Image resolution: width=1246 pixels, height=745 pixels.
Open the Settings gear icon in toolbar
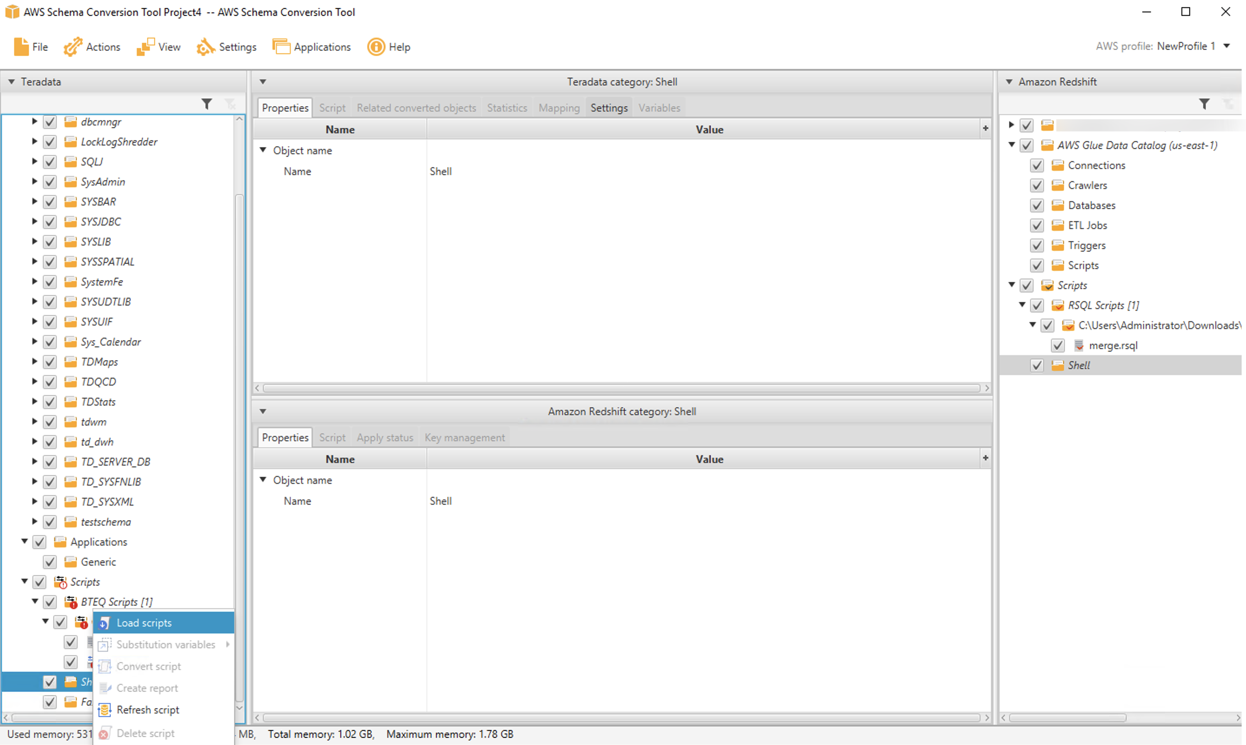click(x=205, y=47)
